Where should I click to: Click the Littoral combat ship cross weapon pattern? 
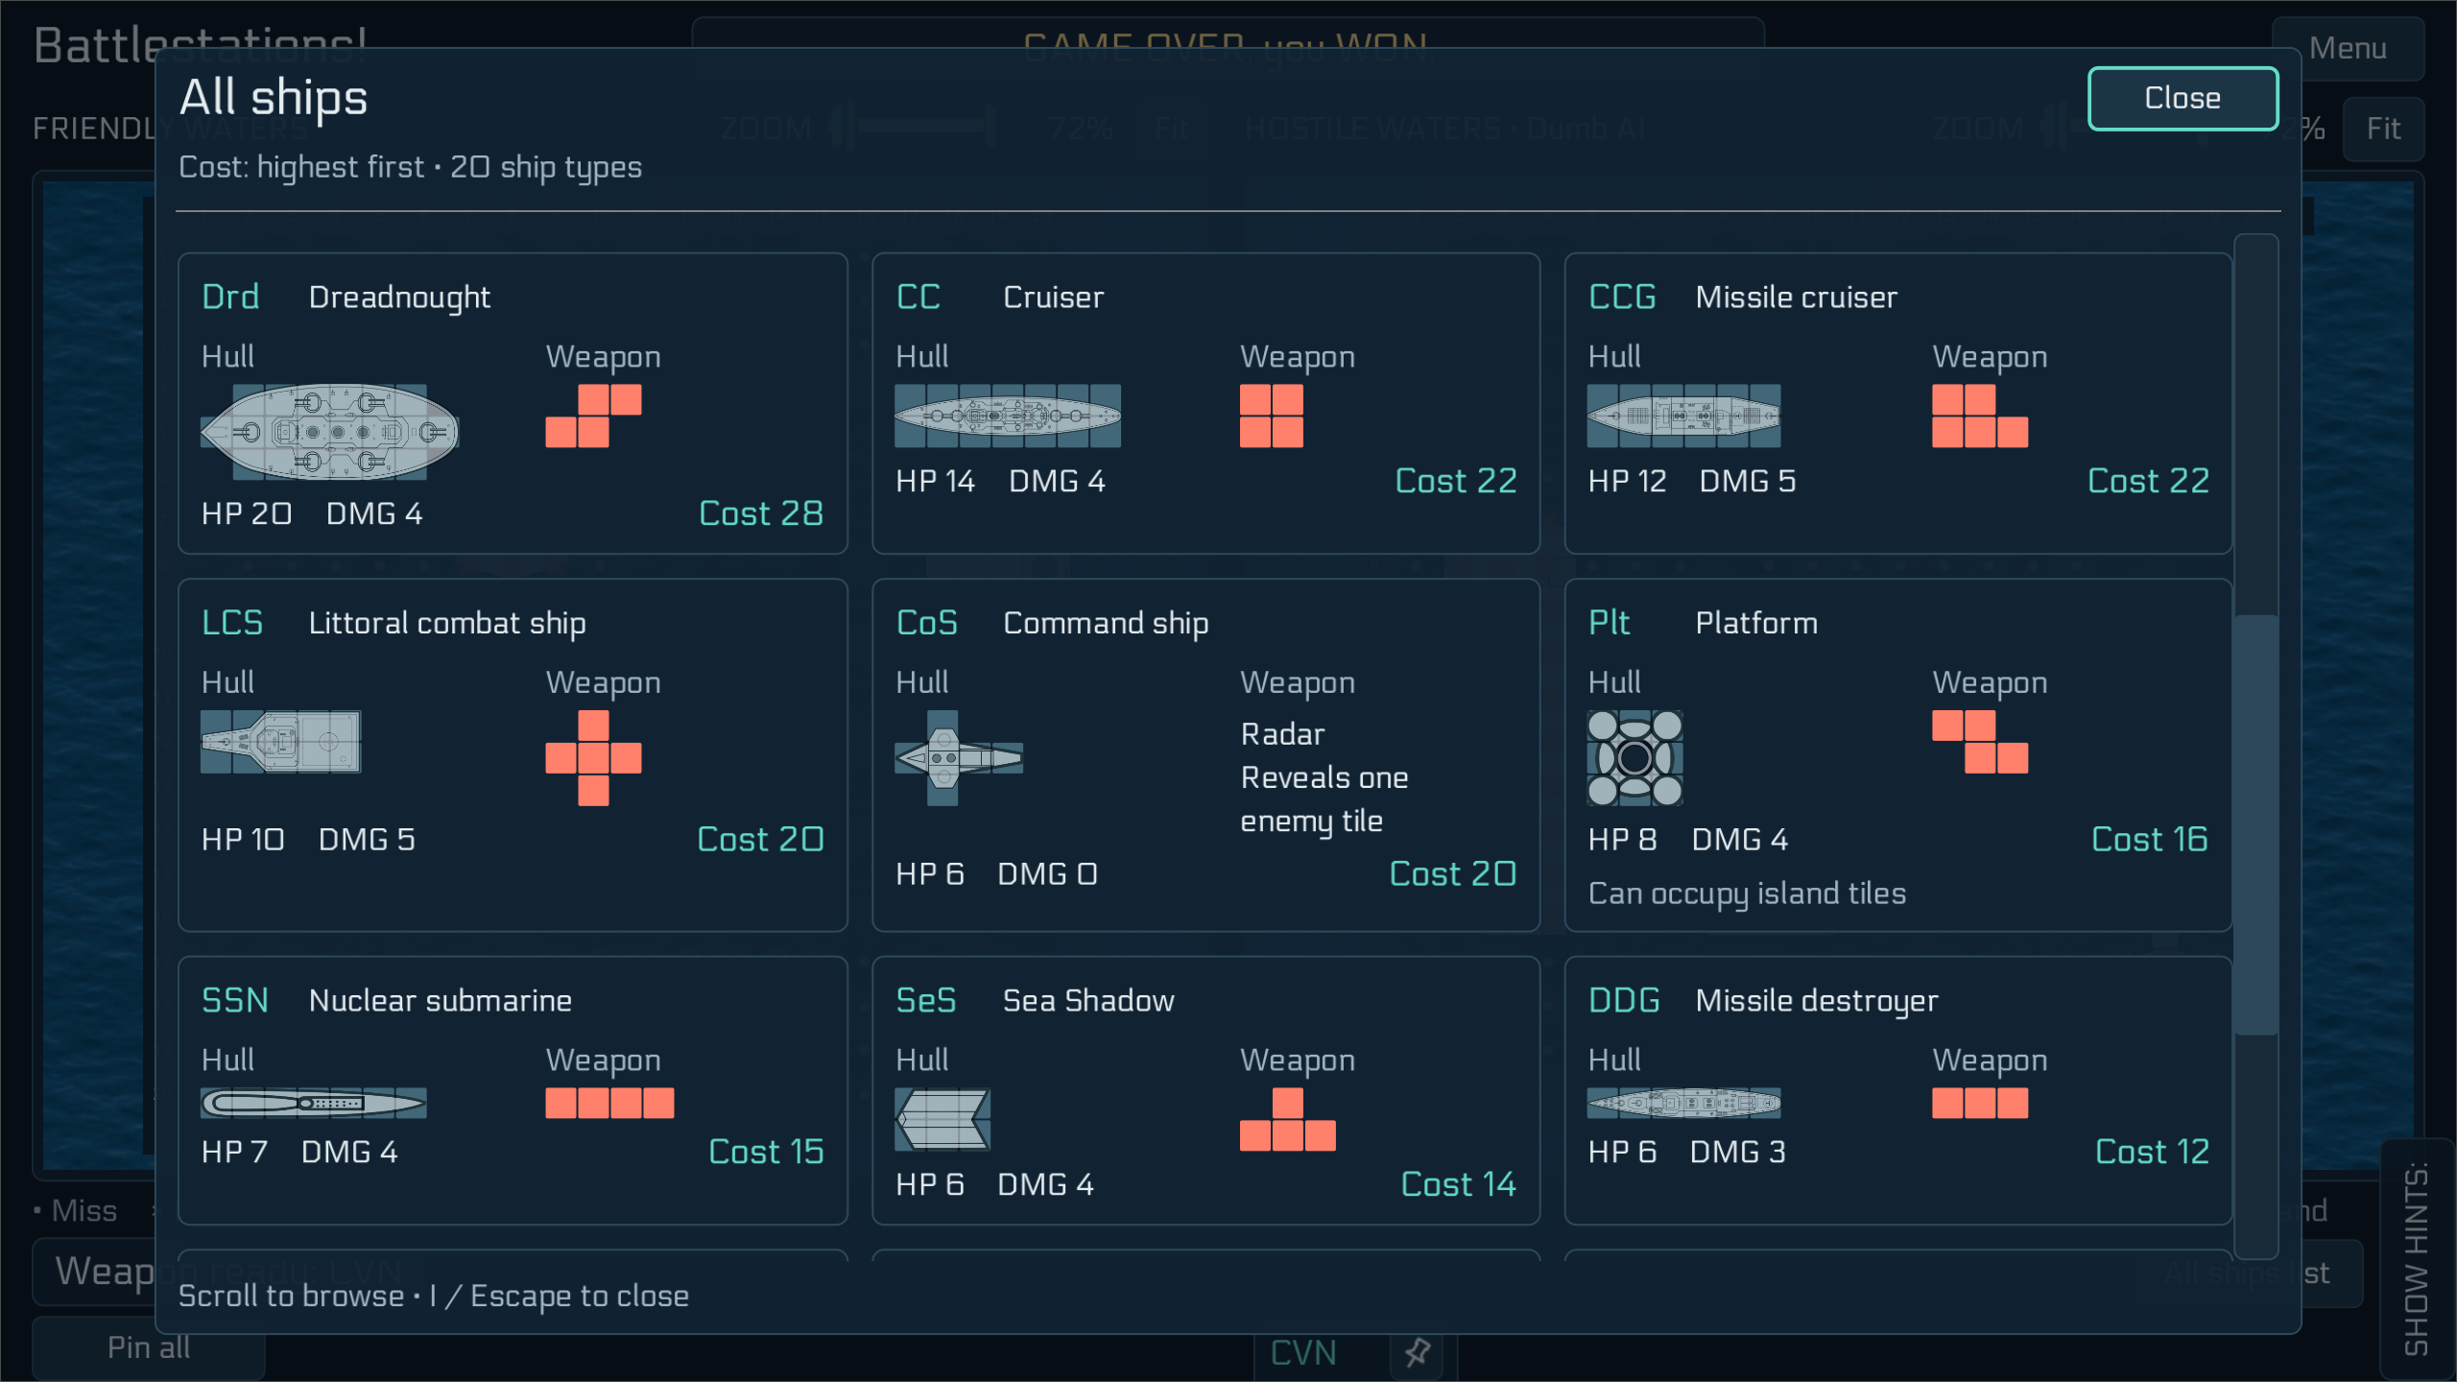(593, 758)
